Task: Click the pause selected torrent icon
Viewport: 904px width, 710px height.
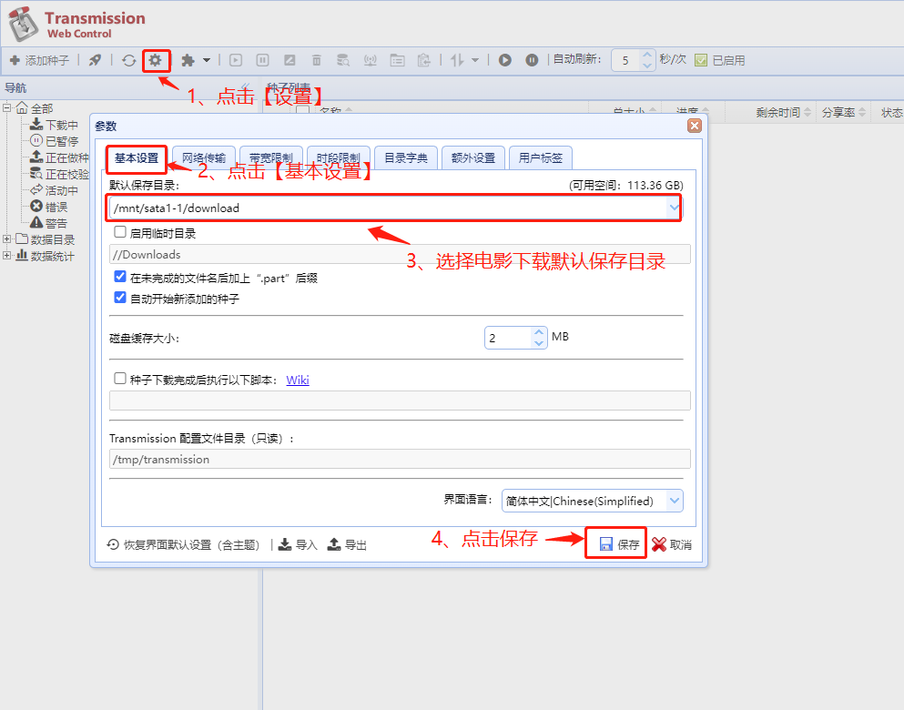Action: tap(262, 60)
